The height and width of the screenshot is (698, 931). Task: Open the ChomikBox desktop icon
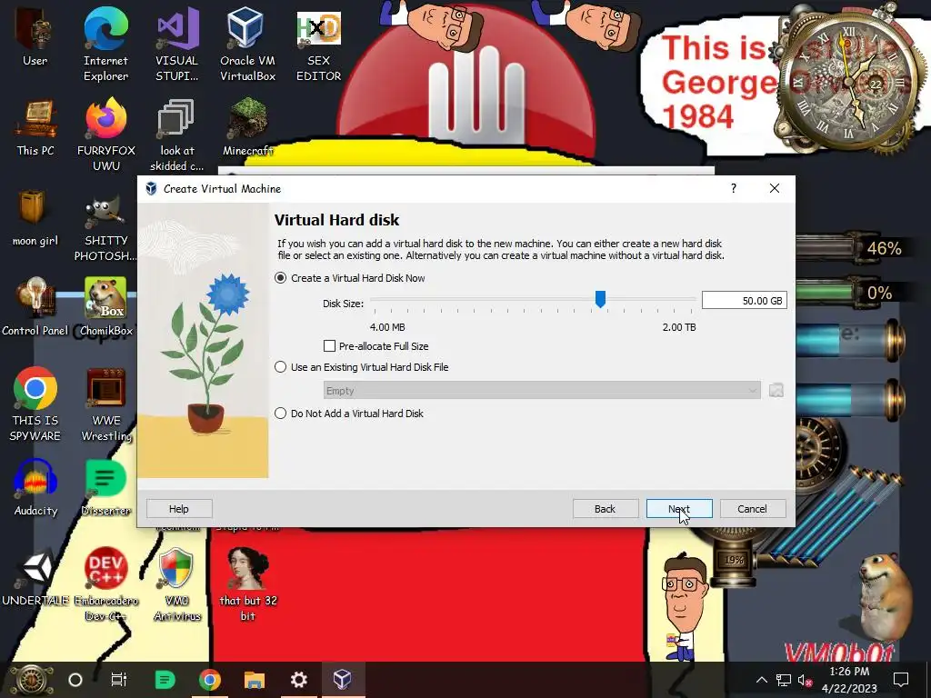(105, 307)
